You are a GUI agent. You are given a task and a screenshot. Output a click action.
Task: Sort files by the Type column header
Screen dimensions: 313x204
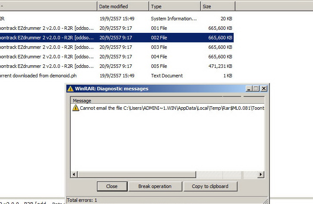click(x=175, y=6)
